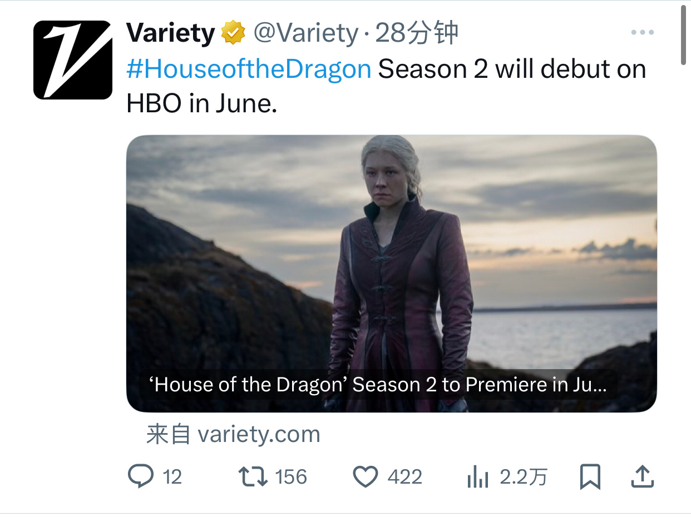Image resolution: width=691 pixels, height=522 pixels.
Task: Click the gold verified badge next to Variety
Action: coord(234,33)
